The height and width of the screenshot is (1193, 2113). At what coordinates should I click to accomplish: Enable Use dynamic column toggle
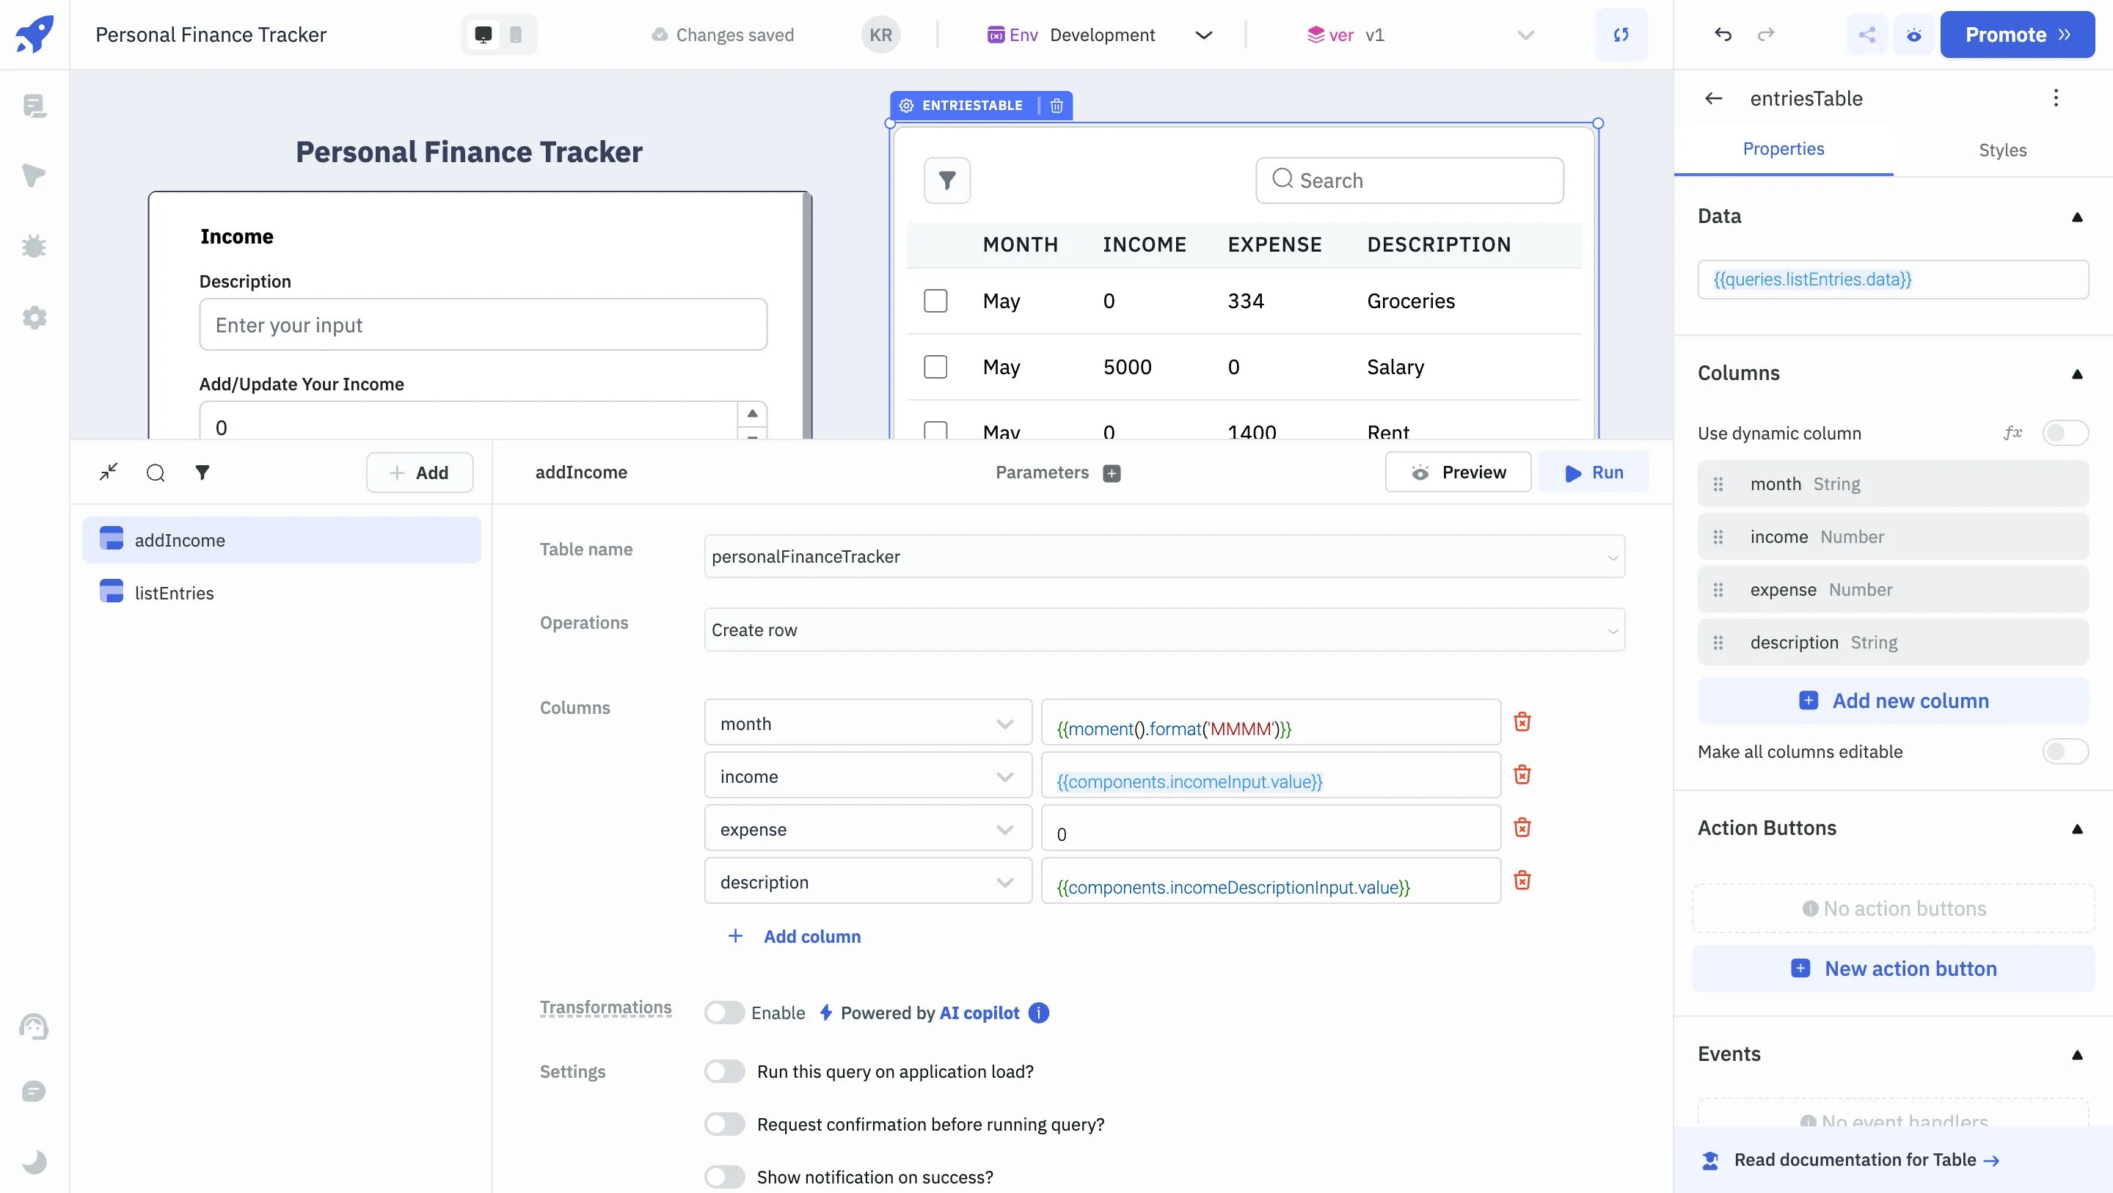click(2064, 433)
